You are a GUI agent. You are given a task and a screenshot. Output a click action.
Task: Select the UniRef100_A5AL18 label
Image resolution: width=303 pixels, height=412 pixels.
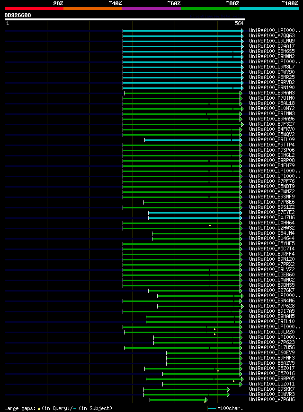(x=272, y=103)
